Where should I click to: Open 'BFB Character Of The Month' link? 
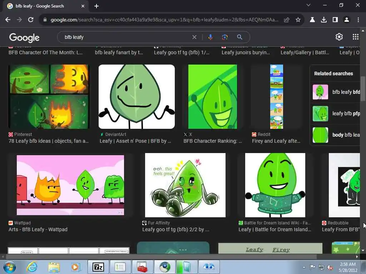pos(45,52)
